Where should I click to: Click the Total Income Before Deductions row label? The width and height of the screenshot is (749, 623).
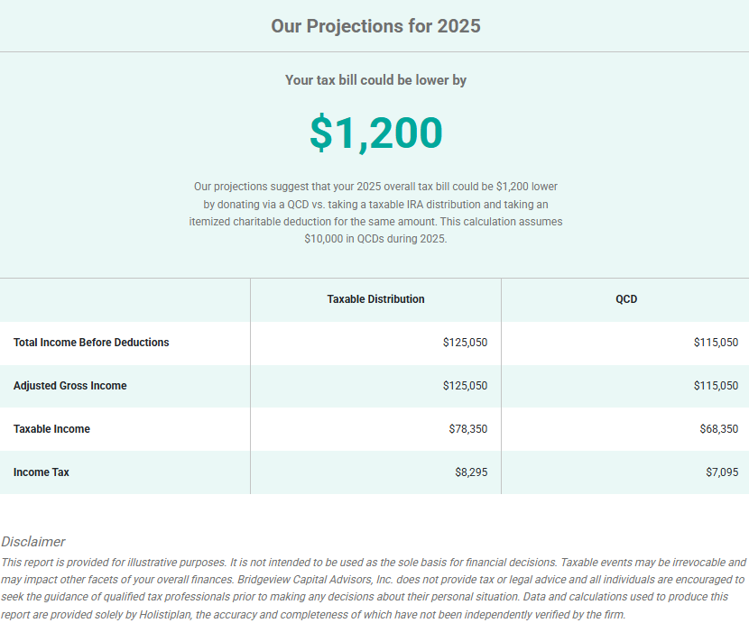coord(91,343)
